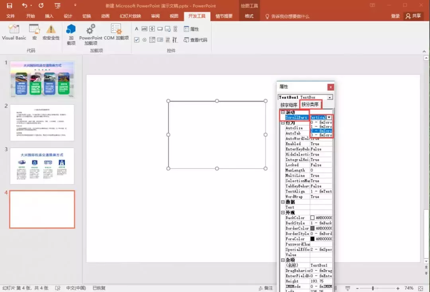
Task: Select the 按分类序 tab in properties
Action: pos(310,104)
